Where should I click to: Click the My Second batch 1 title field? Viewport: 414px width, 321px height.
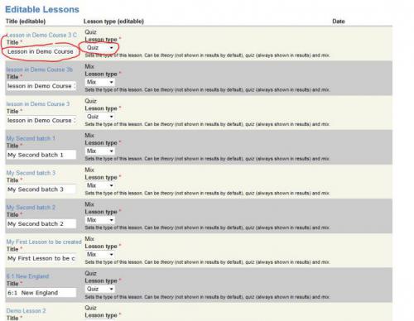pyautogui.click(x=41, y=155)
